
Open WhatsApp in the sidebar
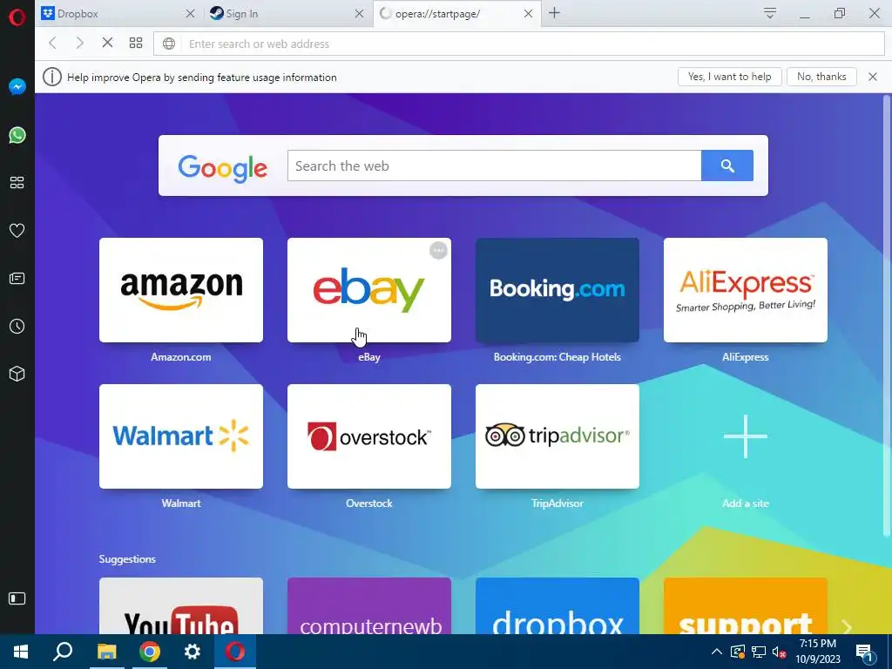[17, 135]
